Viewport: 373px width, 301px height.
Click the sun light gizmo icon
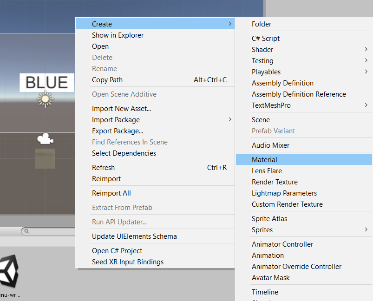pos(45,99)
